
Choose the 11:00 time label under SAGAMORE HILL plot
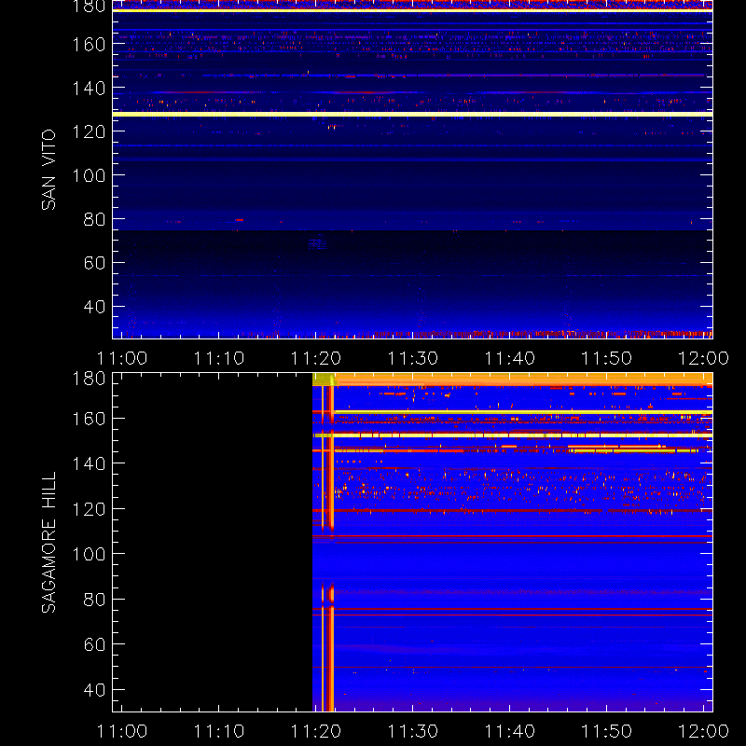(x=122, y=731)
